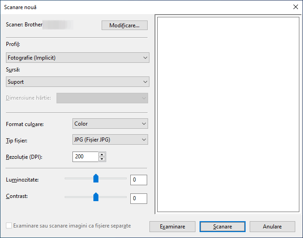
Task: Expand the Tip fișier JPG dropdown
Action: pyautogui.click(x=110, y=140)
